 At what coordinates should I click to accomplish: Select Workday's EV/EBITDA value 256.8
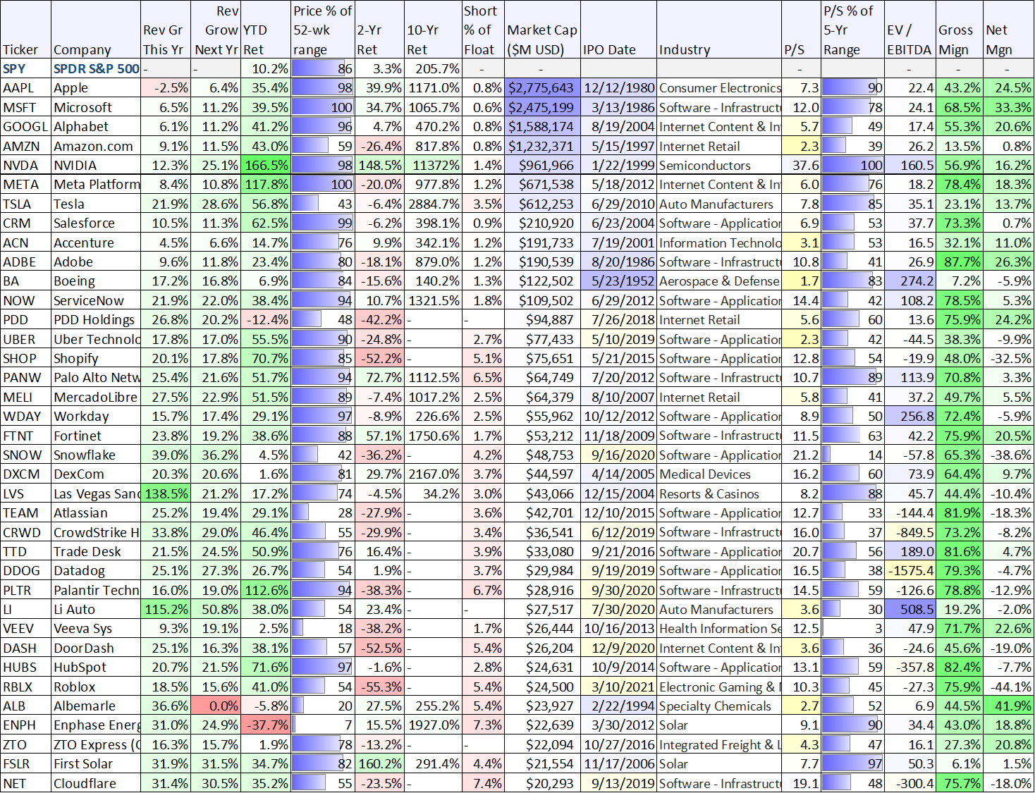(x=910, y=417)
